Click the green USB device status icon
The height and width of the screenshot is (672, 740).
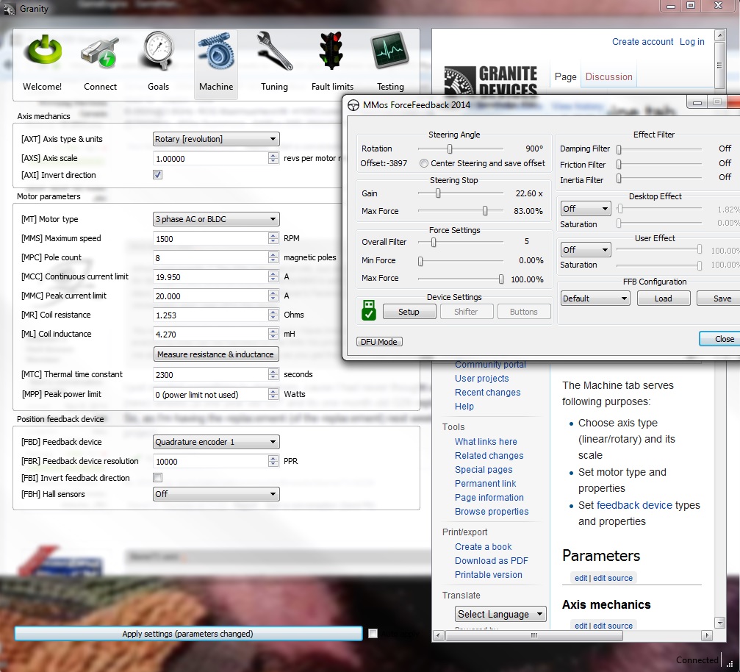pyautogui.click(x=369, y=310)
